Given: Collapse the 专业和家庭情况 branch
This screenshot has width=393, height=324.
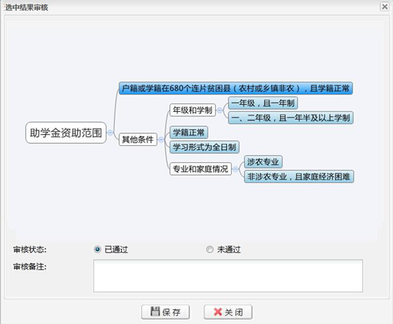Looking at the screenshot, I should click(236, 169).
